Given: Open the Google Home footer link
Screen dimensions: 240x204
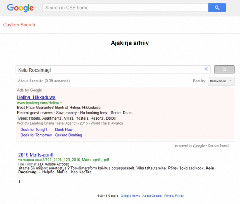Looking at the screenshot, I should click(130, 196).
